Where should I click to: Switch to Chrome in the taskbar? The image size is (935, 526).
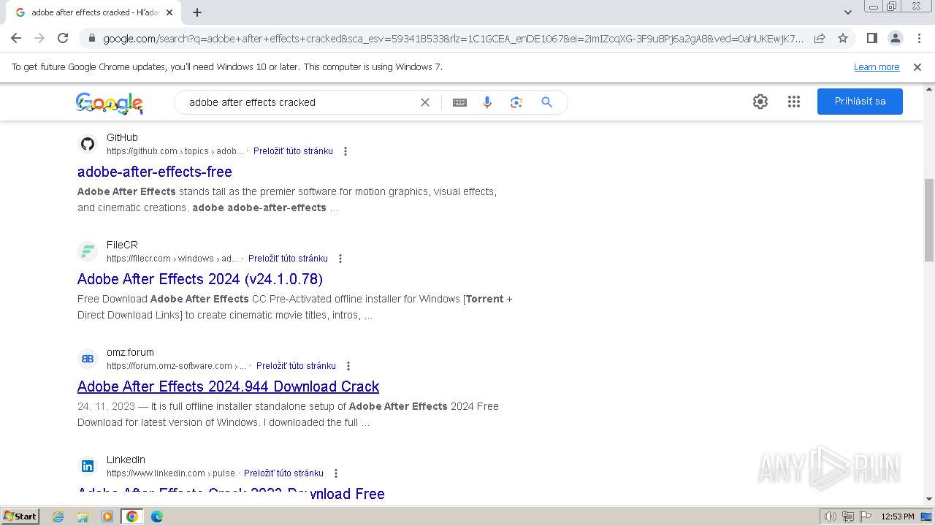click(x=131, y=517)
